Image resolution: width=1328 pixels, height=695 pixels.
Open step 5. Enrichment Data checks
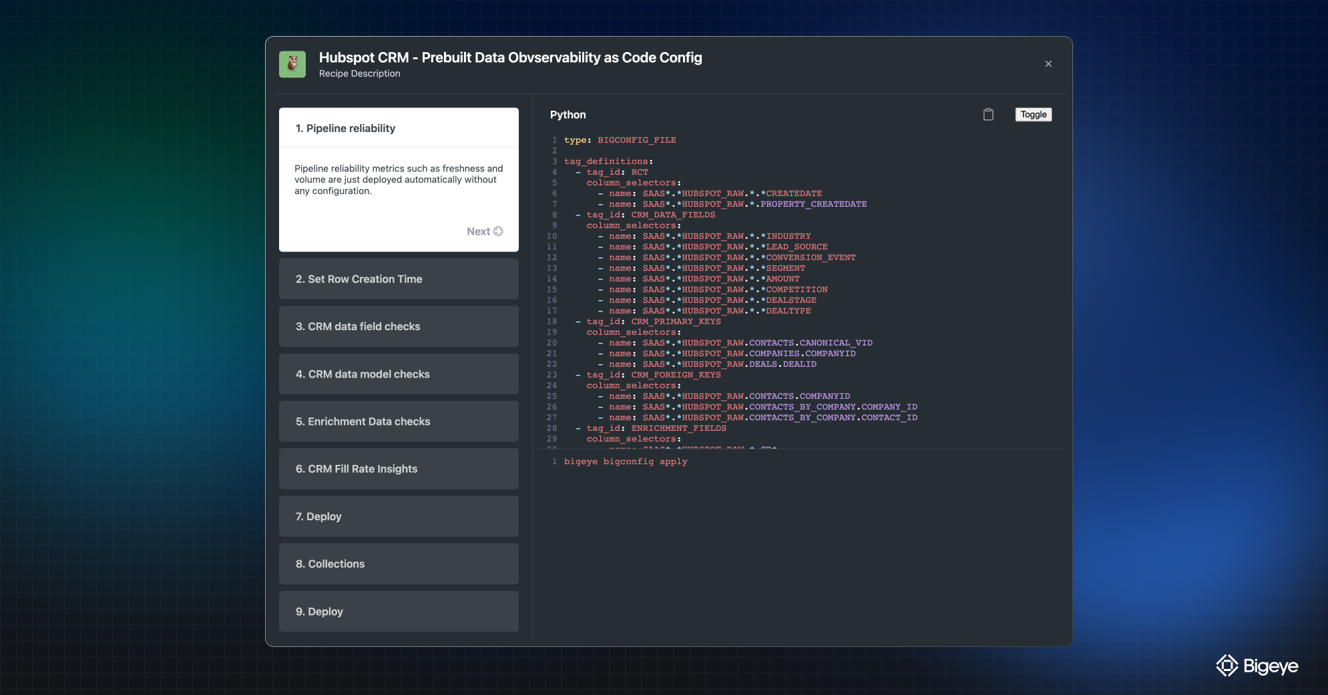(x=399, y=422)
